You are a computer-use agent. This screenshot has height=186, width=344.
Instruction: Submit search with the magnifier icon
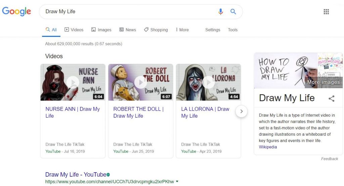233,11
